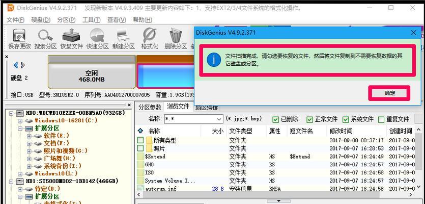Select the autorun.inf file row

pos(275,189)
